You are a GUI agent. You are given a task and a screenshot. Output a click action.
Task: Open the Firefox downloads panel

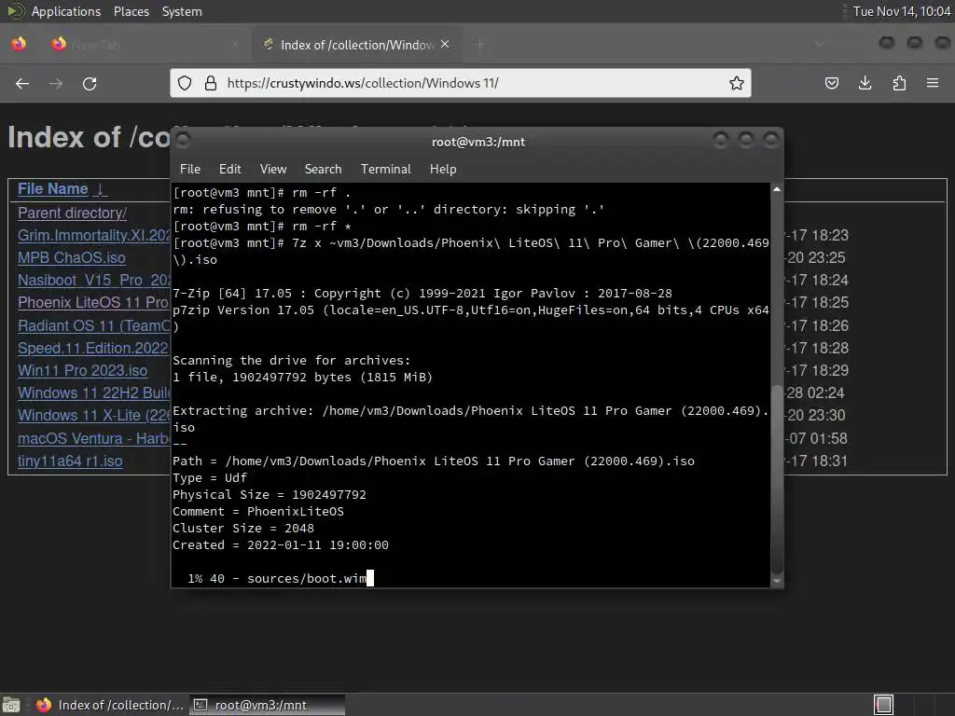[x=865, y=83]
